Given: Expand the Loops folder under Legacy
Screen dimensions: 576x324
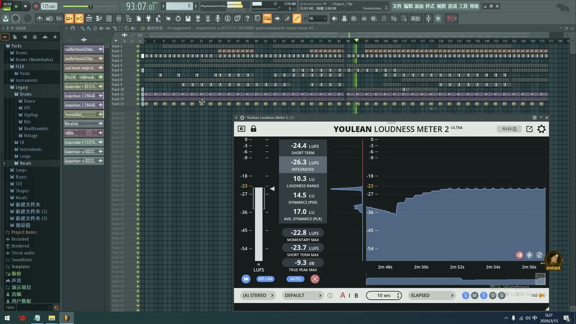Looking at the screenshot, I should (25, 156).
